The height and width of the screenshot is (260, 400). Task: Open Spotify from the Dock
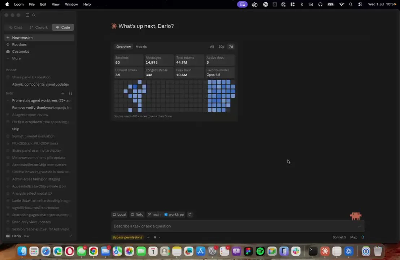pos(260,251)
